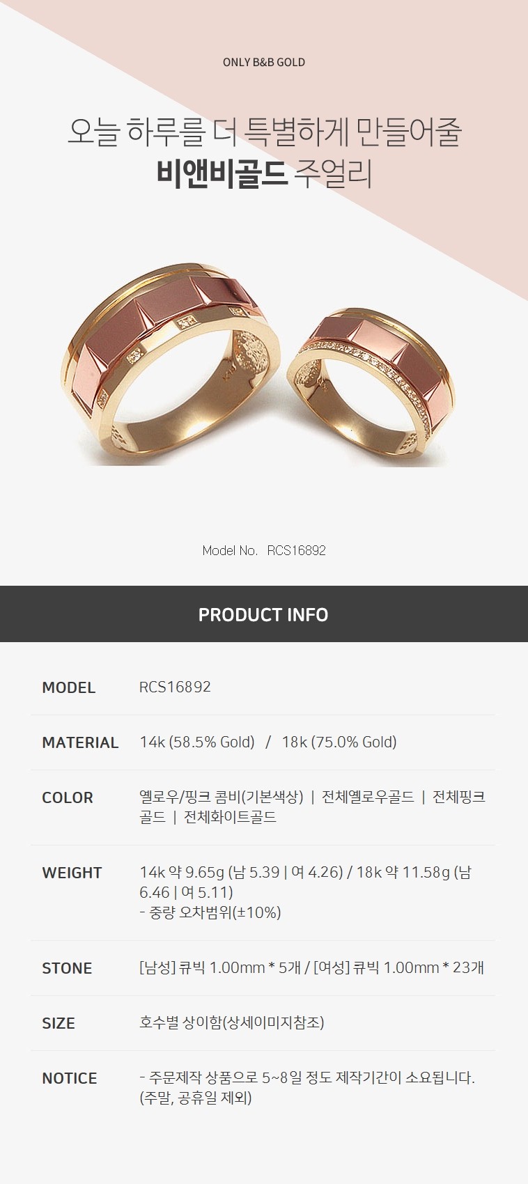Select the Model No. RCS16892 caption

[x=264, y=550]
